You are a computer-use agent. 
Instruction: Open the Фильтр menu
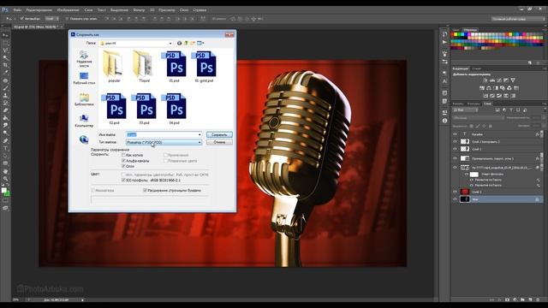[x=139, y=10]
